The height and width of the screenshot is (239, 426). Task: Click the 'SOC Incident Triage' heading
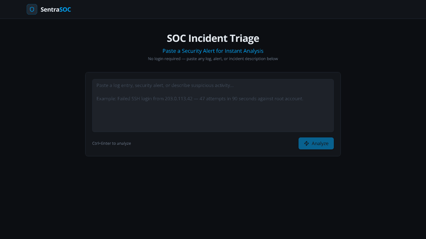click(x=213, y=39)
